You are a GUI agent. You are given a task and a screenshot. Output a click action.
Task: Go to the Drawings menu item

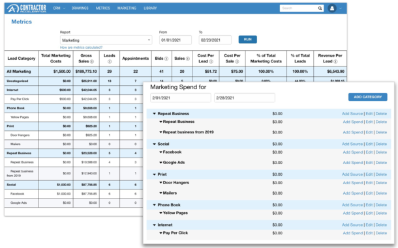tap(80, 8)
